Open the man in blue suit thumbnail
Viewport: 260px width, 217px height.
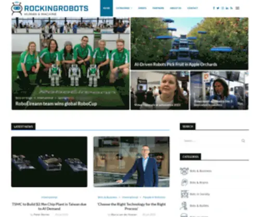[x=132, y=162]
